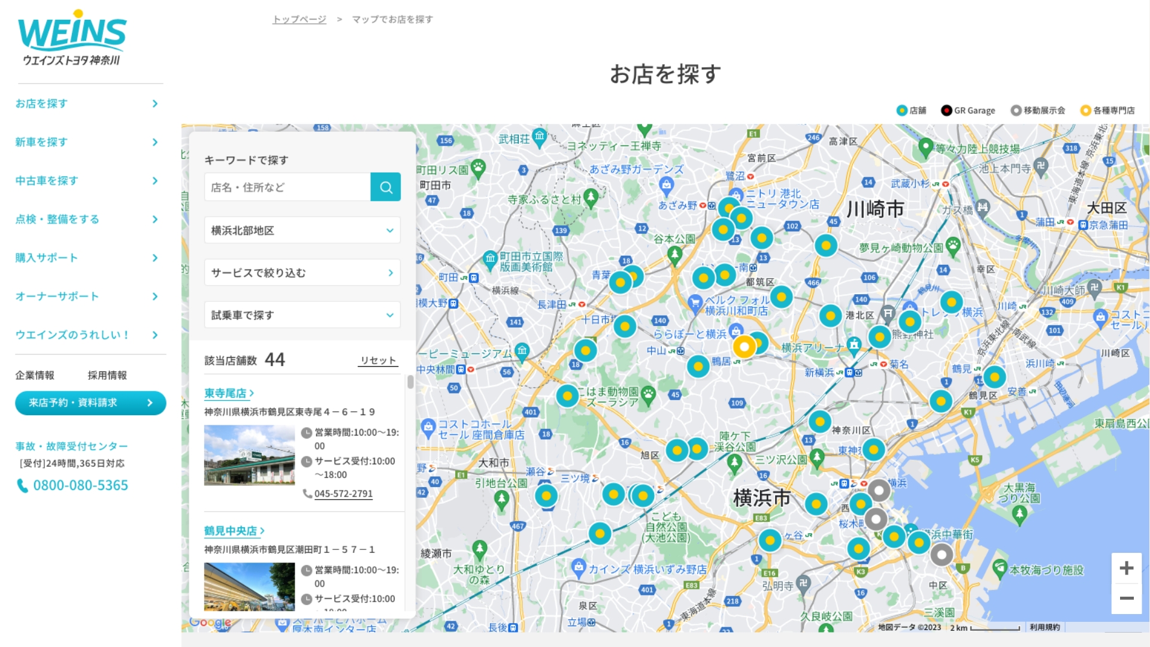The image size is (1150, 647).
Task: Expand the 購入サポート menu chevron
Action: pyautogui.click(x=155, y=258)
